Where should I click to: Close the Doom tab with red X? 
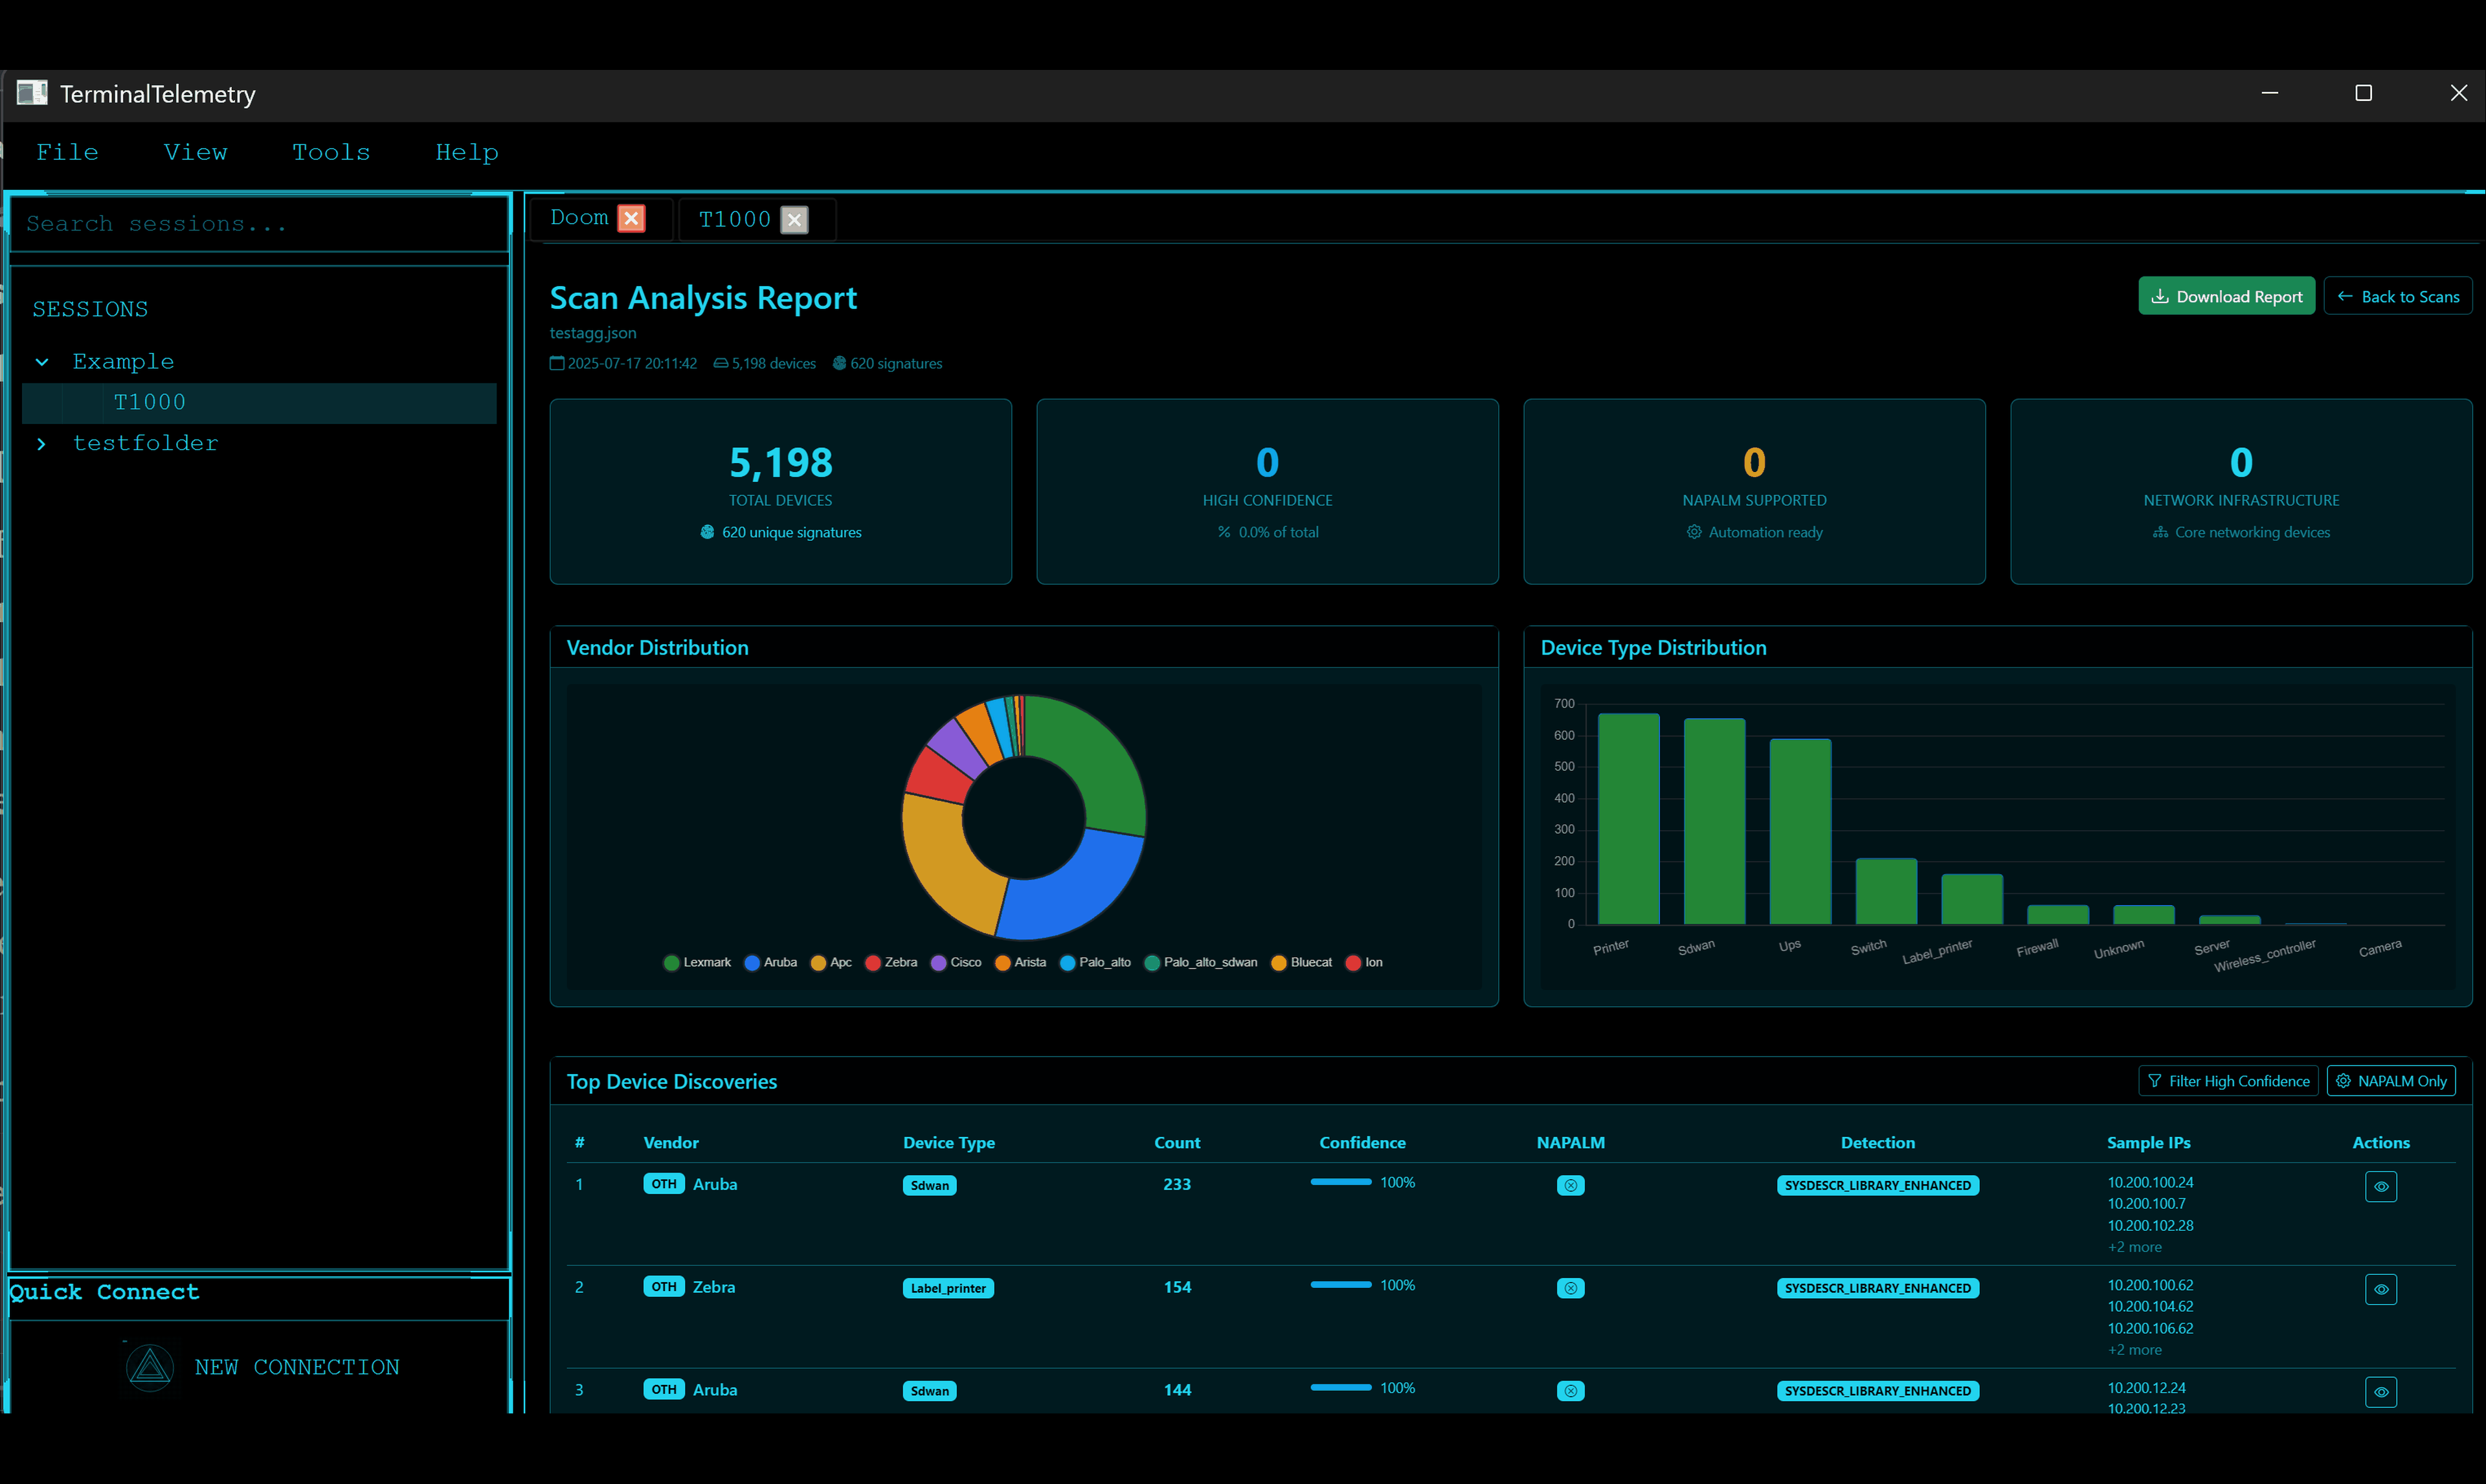pos(632,218)
